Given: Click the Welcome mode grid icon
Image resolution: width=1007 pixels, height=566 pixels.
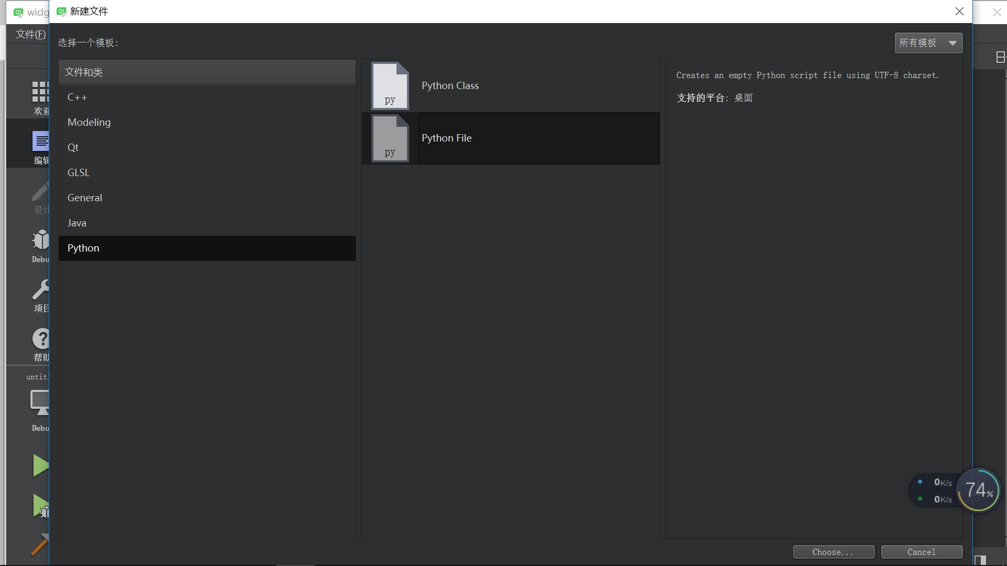Looking at the screenshot, I should tap(40, 92).
